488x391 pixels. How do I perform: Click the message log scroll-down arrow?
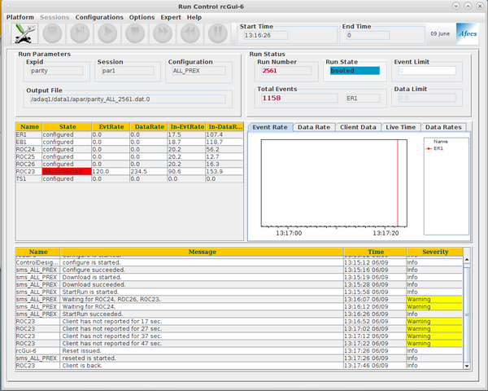(x=467, y=366)
